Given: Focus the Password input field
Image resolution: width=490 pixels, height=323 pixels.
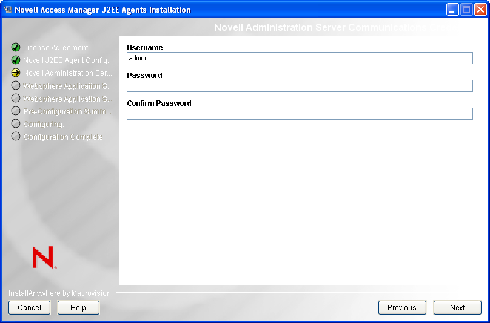Looking at the screenshot, I should [x=300, y=86].
